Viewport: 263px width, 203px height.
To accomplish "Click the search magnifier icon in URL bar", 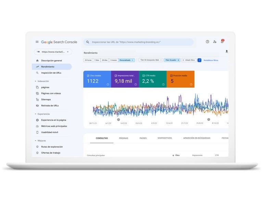I will 88,42.
